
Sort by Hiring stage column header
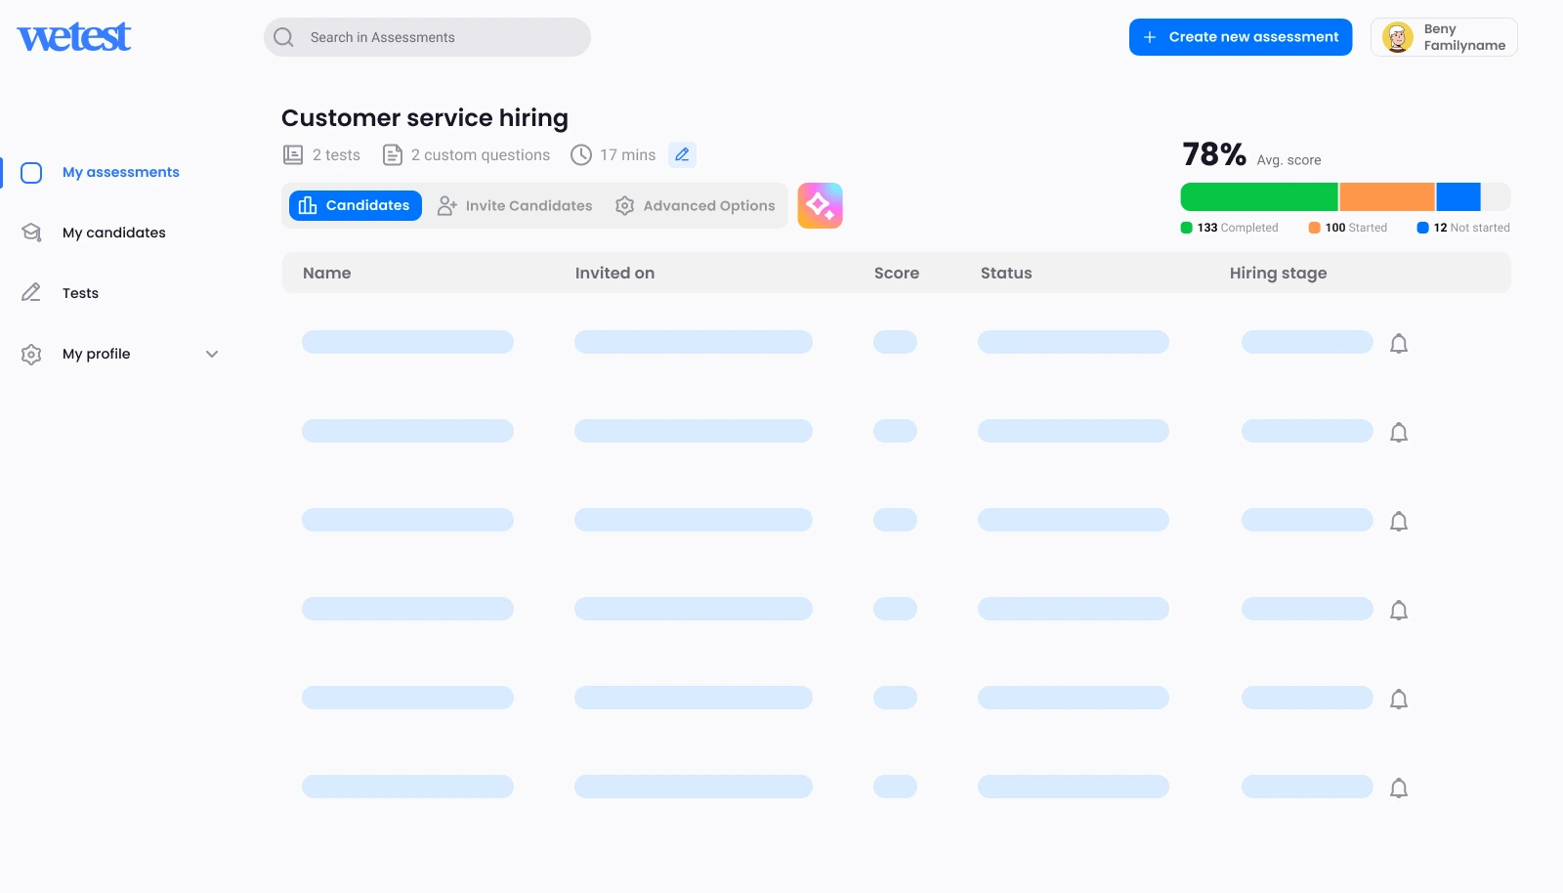pos(1278,274)
